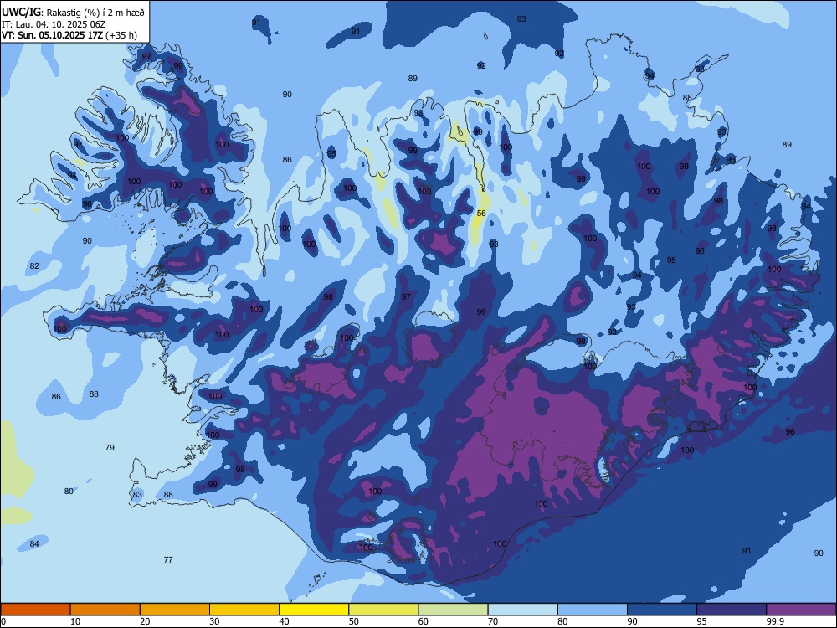Click the 70–80% light blue legend swatch
Viewport: 837px width, 628px height.
(522, 610)
